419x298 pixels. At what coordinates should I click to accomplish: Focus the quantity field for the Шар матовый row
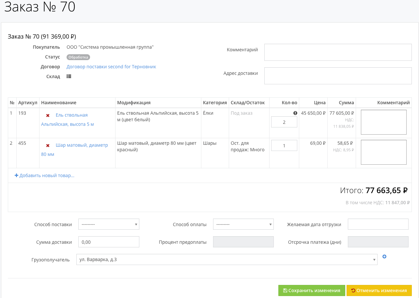coord(284,146)
